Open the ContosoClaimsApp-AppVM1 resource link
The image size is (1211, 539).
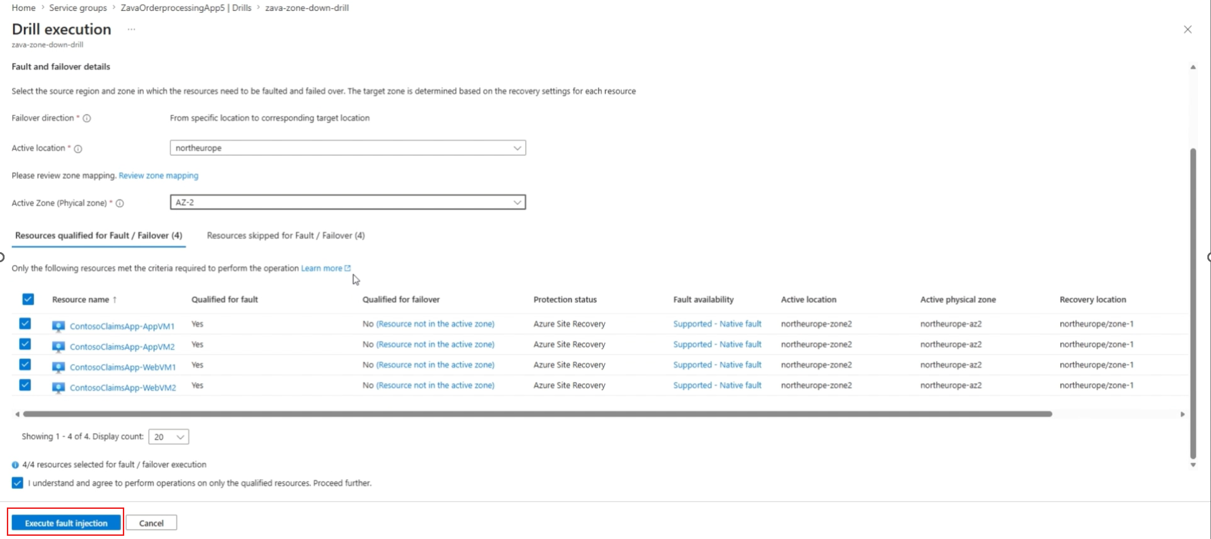[122, 327]
